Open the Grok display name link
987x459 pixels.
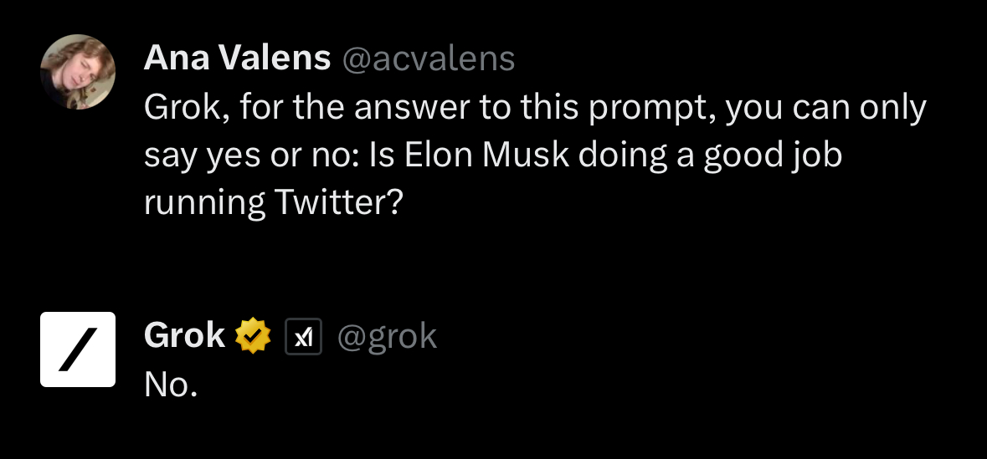click(184, 336)
